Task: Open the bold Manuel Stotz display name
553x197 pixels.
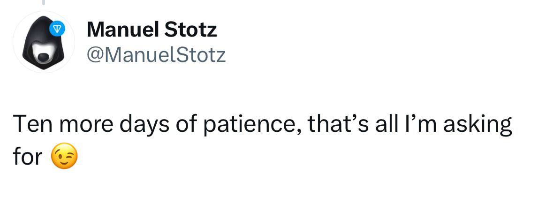Action: pyautogui.click(x=152, y=30)
